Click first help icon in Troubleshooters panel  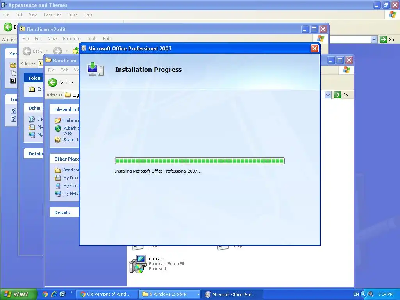(x=14, y=111)
